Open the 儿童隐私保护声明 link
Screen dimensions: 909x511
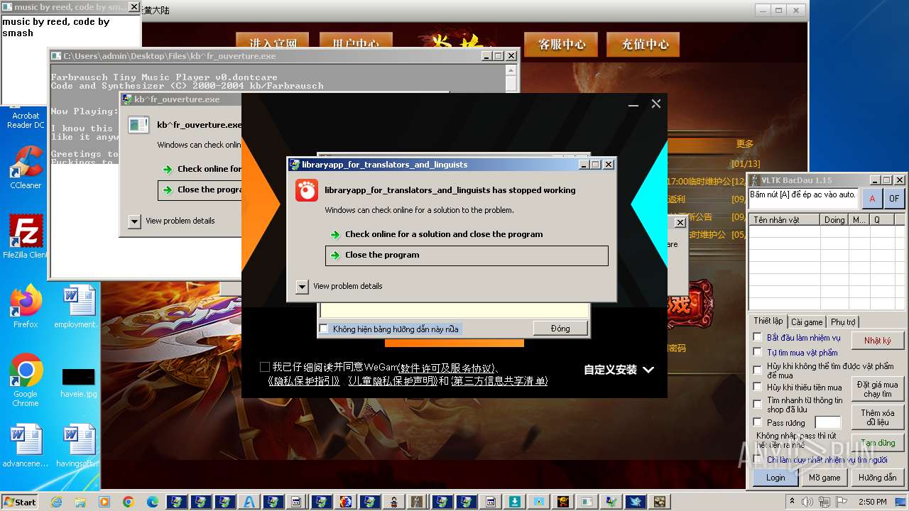[x=393, y=381]
